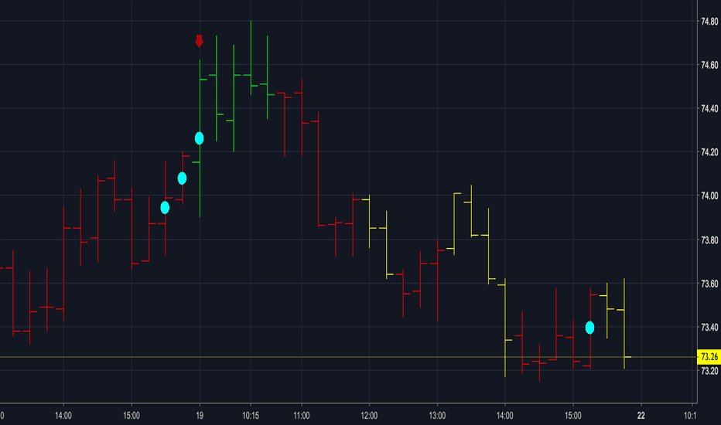Click the lowest-left cyan dot near 73.94
Viewport: 721px width, 425px height.
165,208
